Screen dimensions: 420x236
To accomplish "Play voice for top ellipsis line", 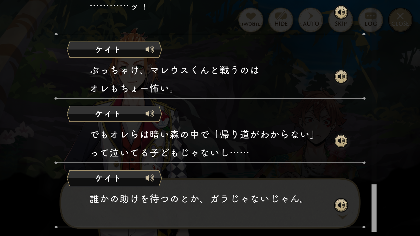I will pos(341,13).
